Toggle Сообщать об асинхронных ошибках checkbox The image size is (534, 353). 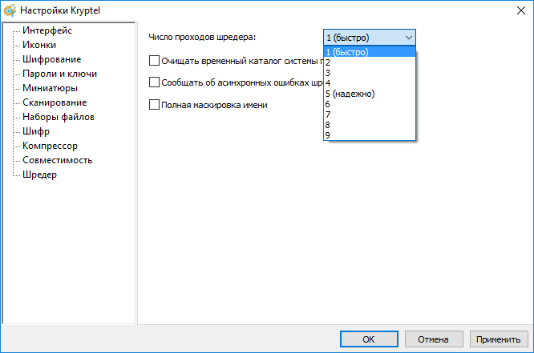[155, 82]
